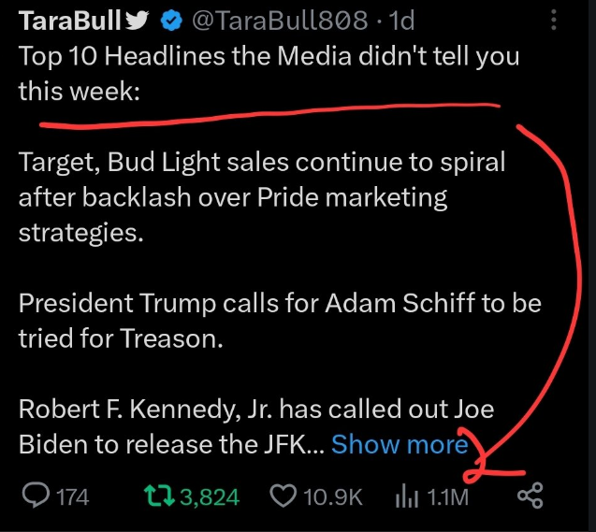Image resolution: width=596 pixels, height=532 pixels.
Task: Click the 174 reply count
Action: click(x=72, y=496)
